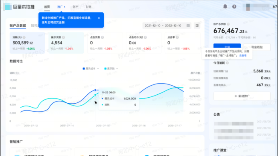Select the 账户总数据 tab
This screenshot has width=278, height=156.
(x=18, y=26)
